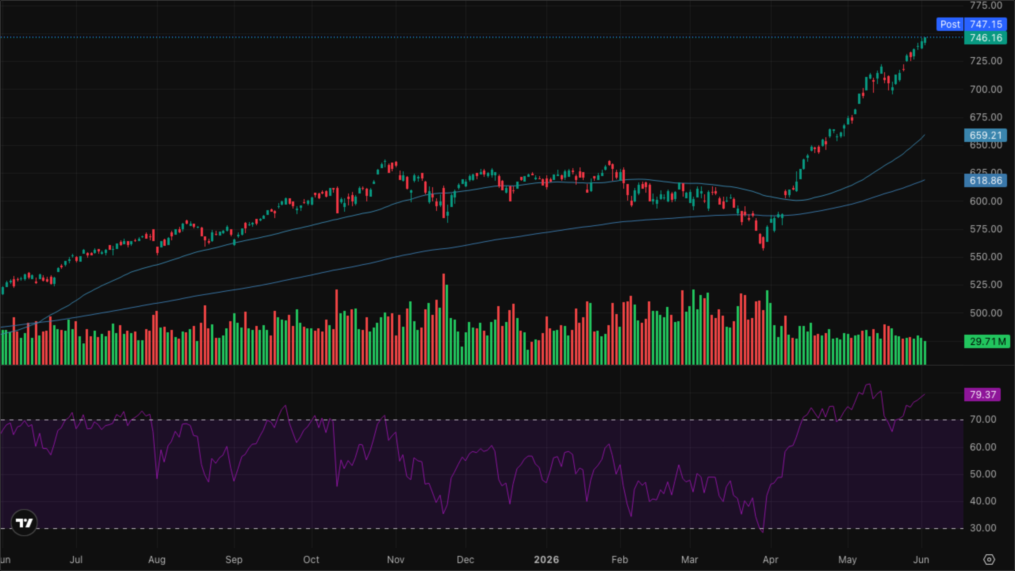Click the Aug label on time axis
Screen dimensions: 1015x571
(x=157, y=560)
